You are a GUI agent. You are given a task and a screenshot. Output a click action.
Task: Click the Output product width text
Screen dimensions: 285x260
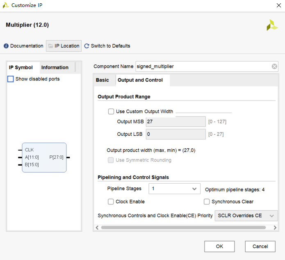151,151
